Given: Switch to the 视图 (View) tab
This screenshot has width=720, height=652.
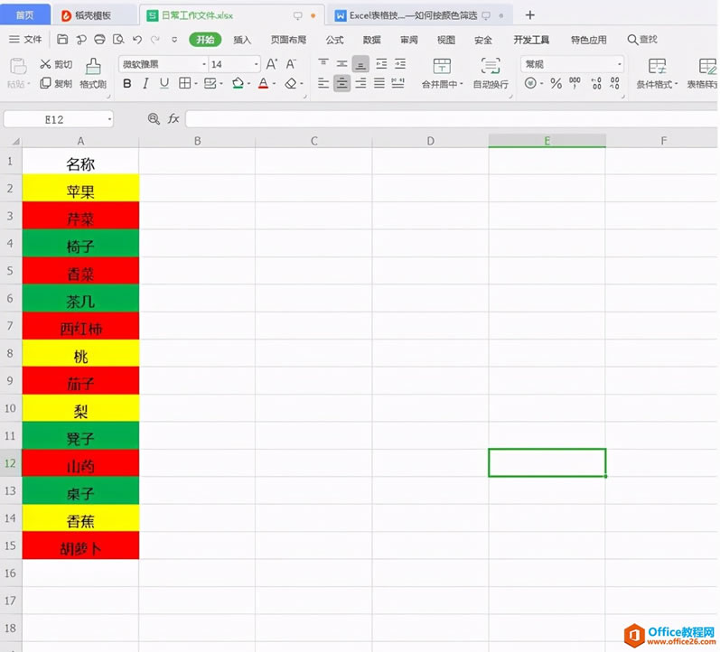Looking at the screenshot, I should point(446,40).
